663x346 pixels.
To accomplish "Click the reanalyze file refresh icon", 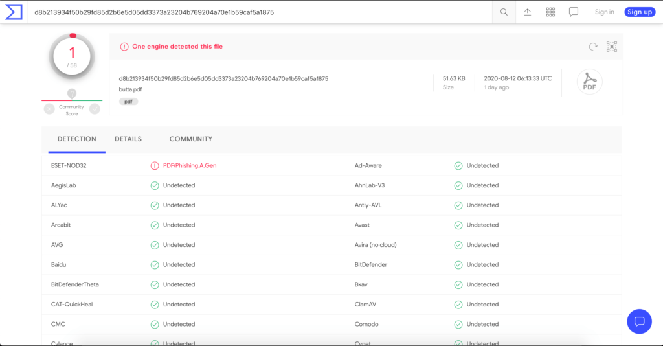I will pos(592,47).
